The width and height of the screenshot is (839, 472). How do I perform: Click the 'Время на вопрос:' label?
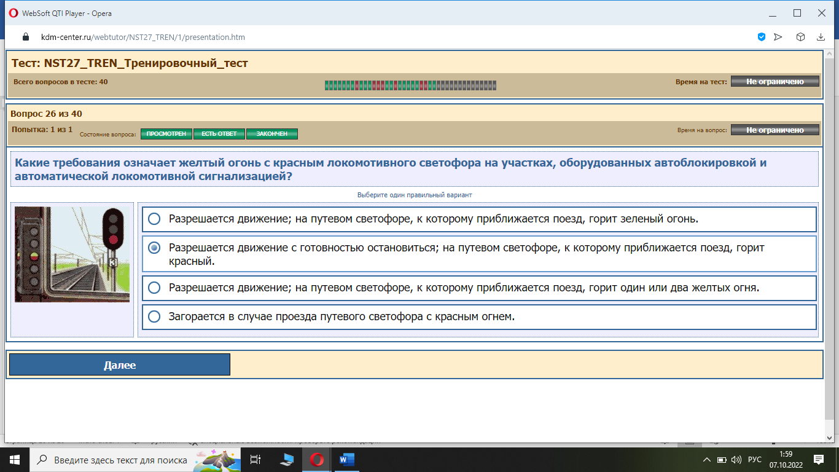pos(702,130)
